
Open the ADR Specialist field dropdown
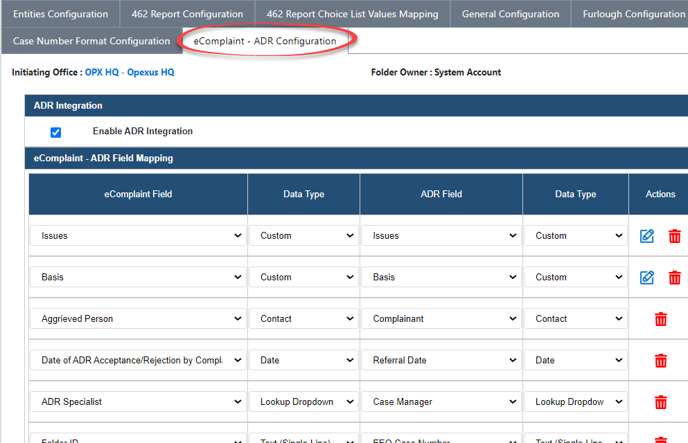pyautogui.click(x=138, y=401)
